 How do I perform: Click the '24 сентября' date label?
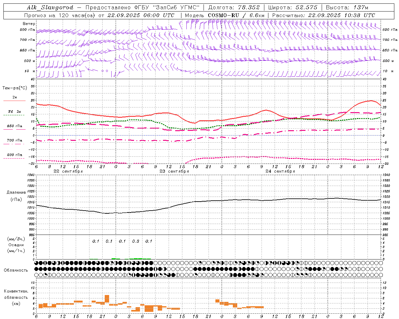[x=280, y=171]
